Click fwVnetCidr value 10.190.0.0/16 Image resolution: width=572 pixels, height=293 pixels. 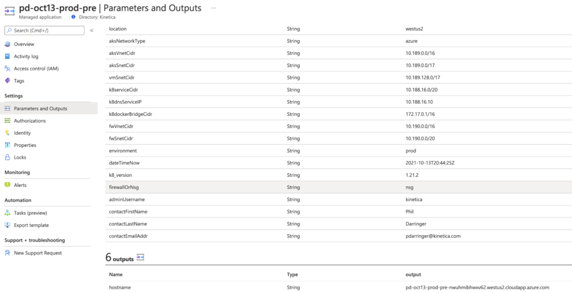coord(420,126)
